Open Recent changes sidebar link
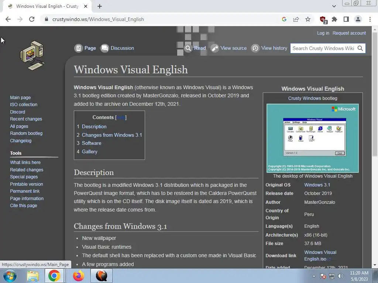This screenshot has height=283, width=378. click(x=26, y=119)
